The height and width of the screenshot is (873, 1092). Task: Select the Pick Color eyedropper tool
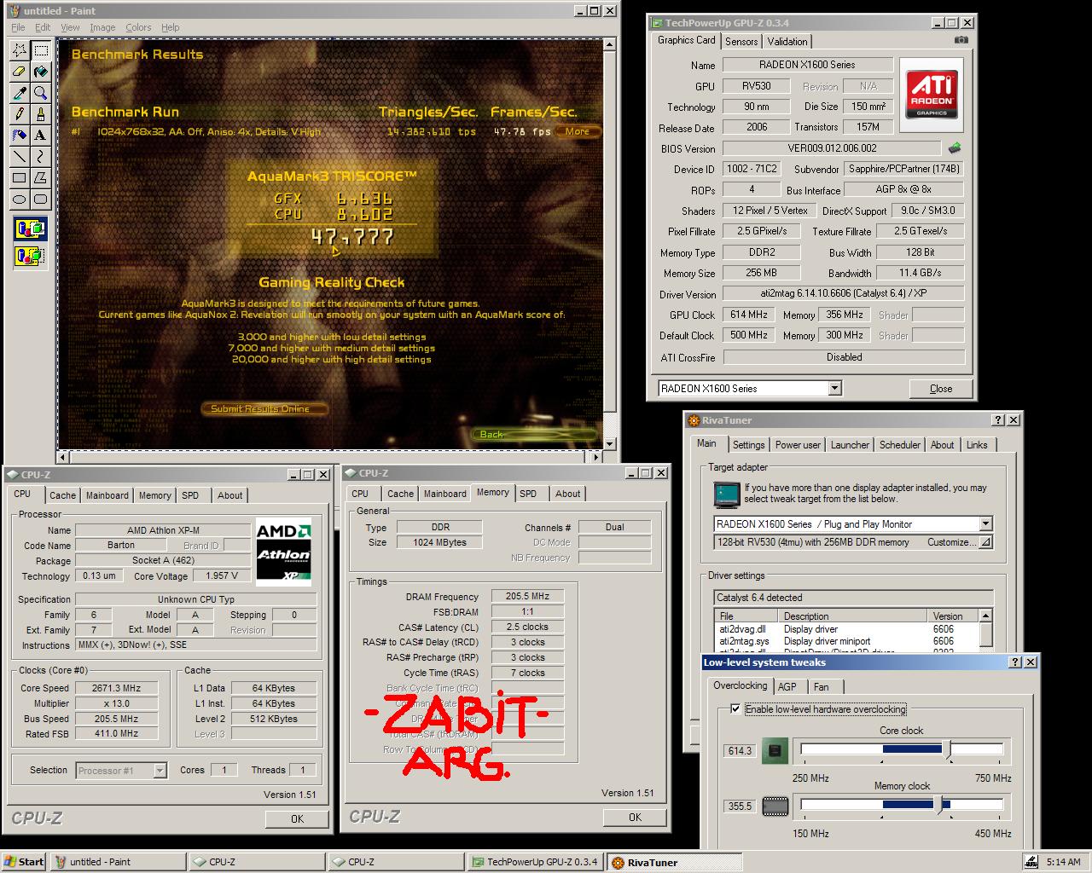tap(19, 92)
